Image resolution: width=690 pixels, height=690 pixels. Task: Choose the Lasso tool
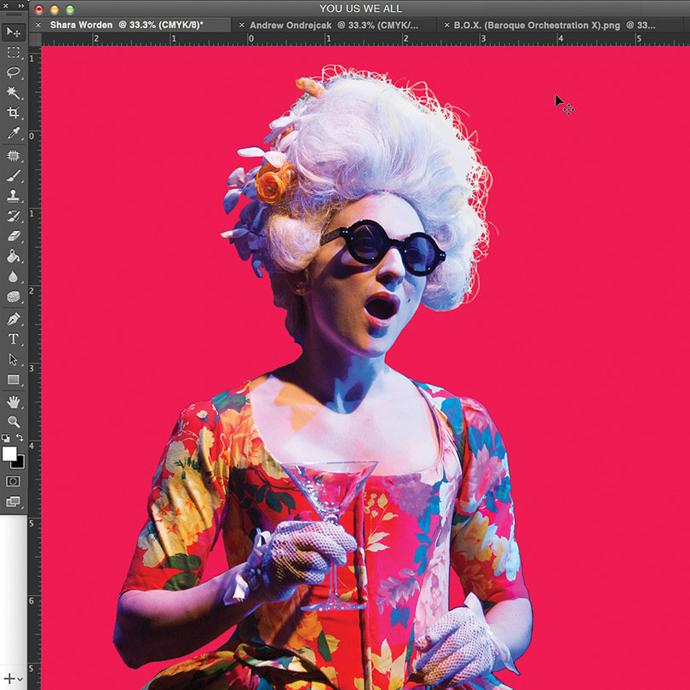(x=13, y=72)
